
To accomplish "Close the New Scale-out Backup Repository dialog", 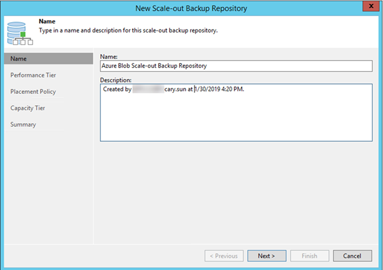I will (x=371, y=6).
